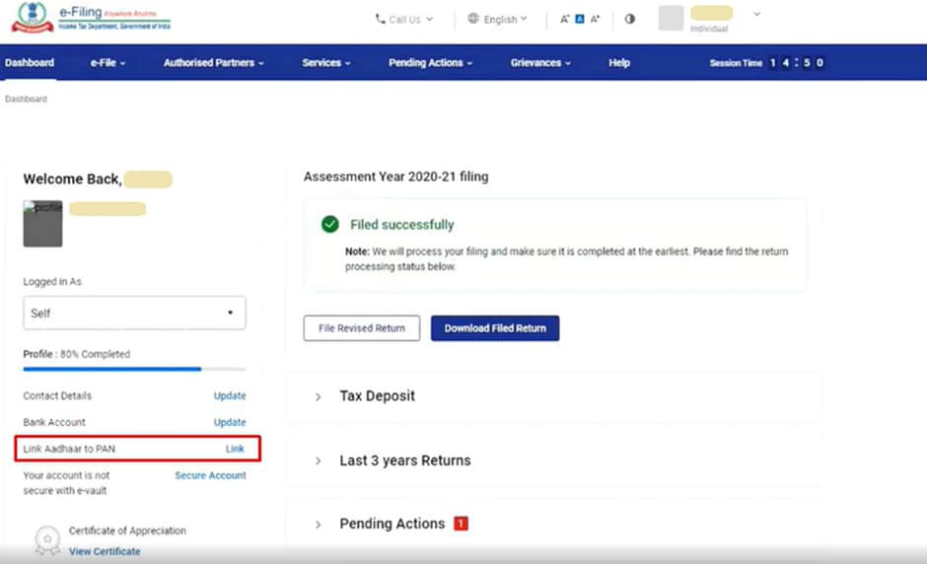Click the Assessment Year 2020-21 filing heading
Image resolution: width=927 pixels, height=564 pixels.
click(396, 176)
